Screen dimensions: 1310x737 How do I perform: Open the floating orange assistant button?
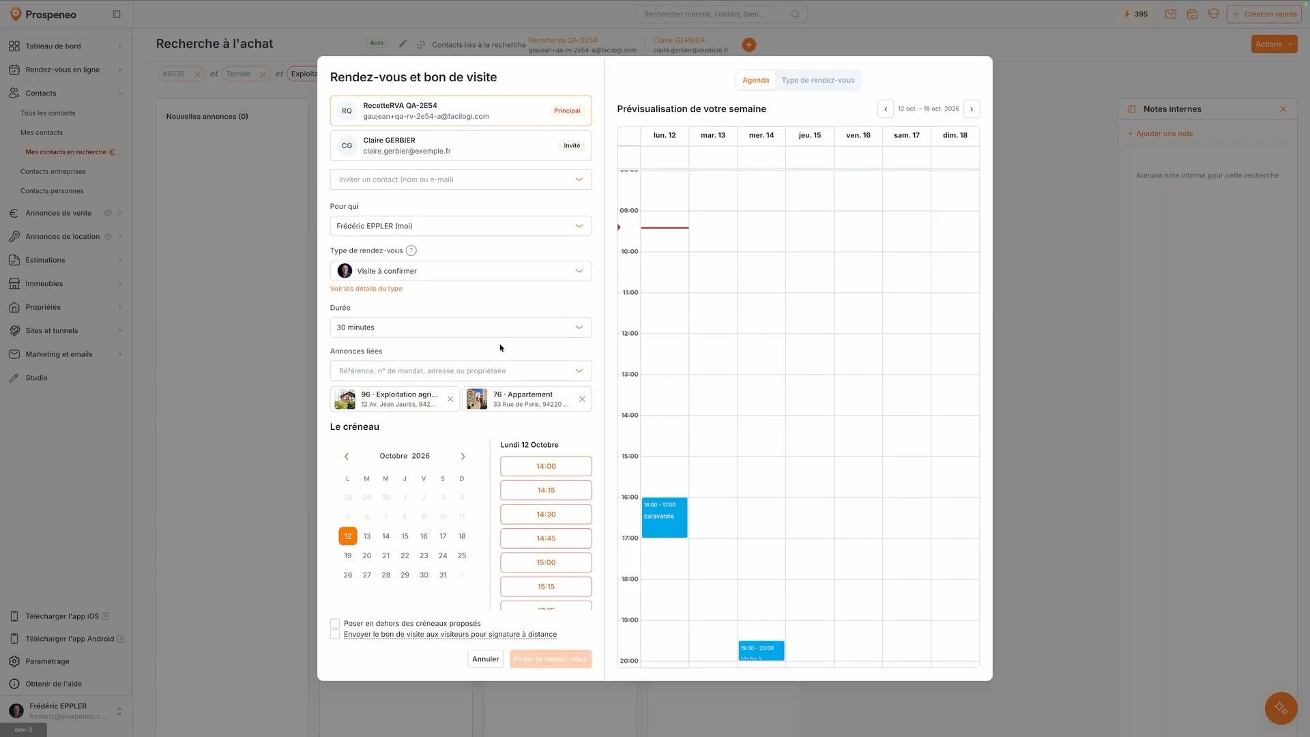coord(1281,708)
